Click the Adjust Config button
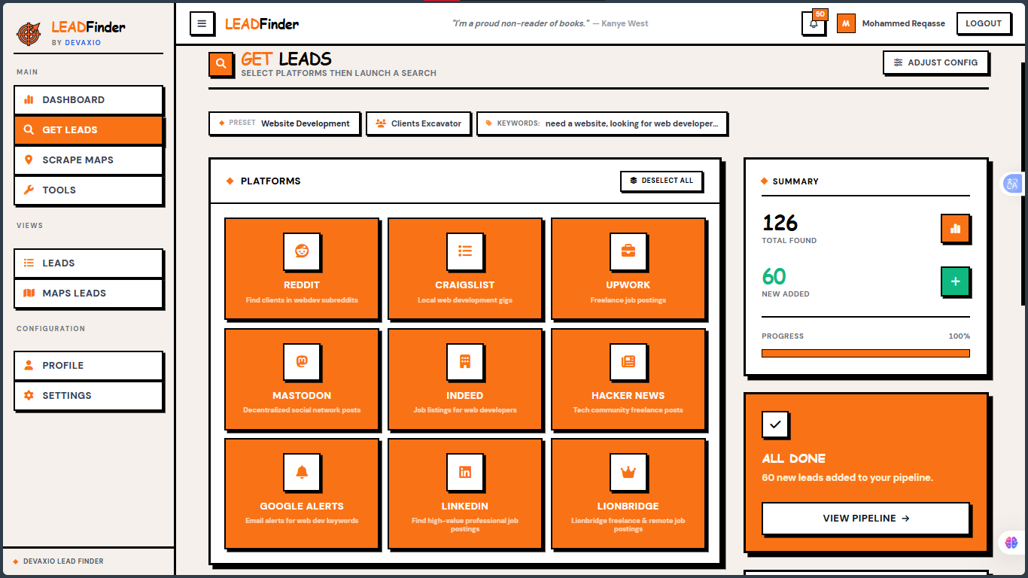The image size is (1028, 578). [935, 62]
